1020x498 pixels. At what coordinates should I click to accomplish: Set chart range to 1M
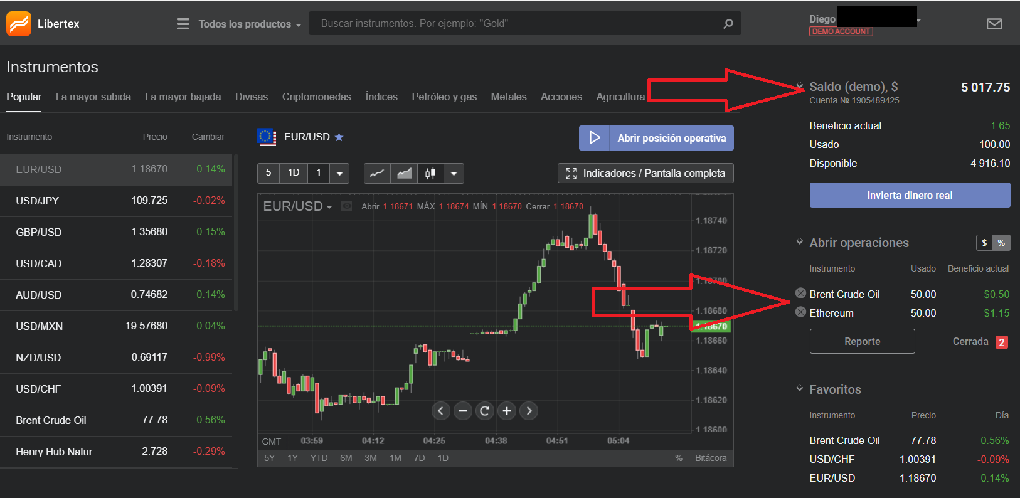click(395, 458)
